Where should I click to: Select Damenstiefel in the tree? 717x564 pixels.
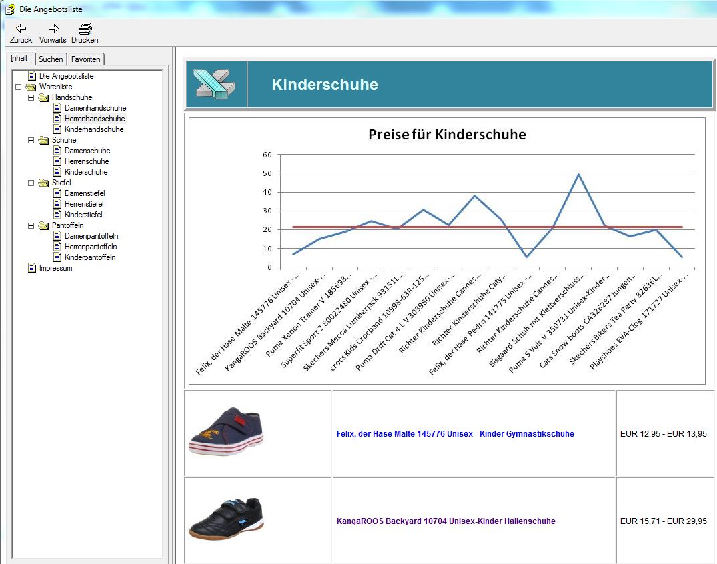point(84,193)
